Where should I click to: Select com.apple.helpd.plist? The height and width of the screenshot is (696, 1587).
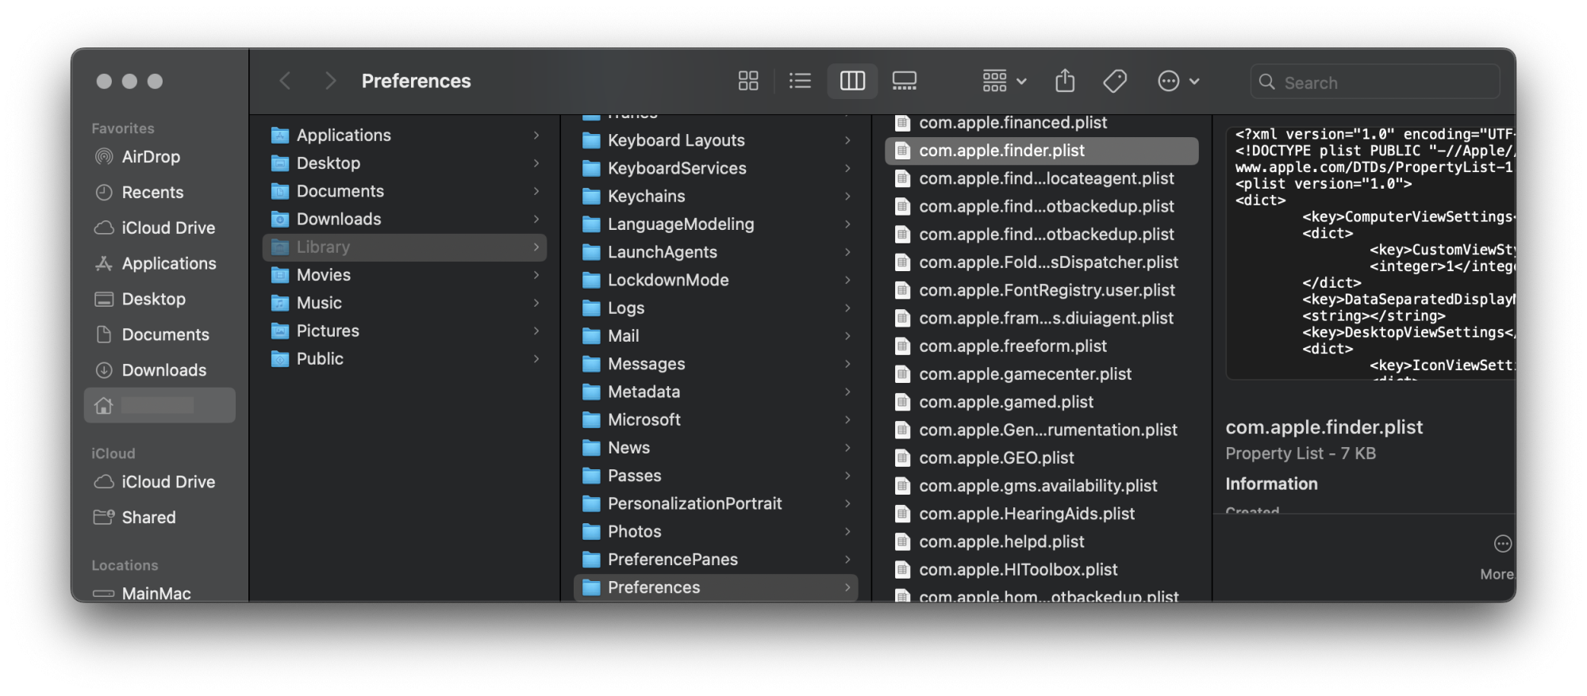(1041, 541)
